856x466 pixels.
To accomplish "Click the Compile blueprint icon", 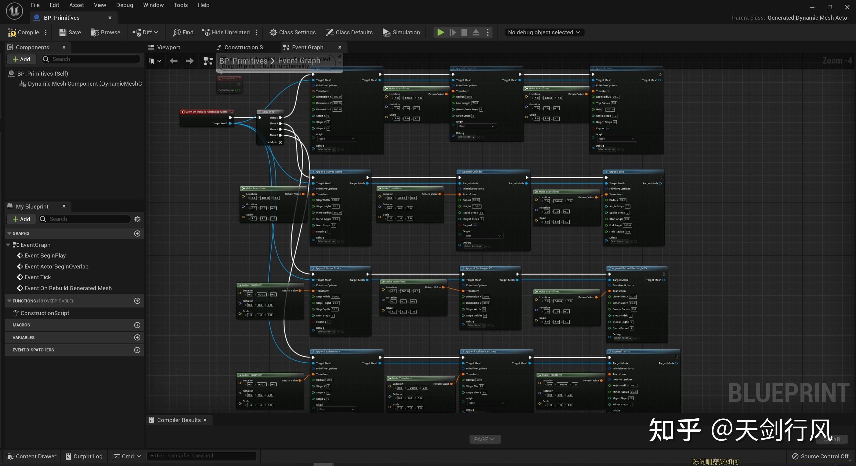I will pos(12,33).
